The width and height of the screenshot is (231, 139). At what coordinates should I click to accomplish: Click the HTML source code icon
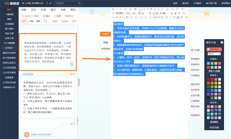[113, 18]
